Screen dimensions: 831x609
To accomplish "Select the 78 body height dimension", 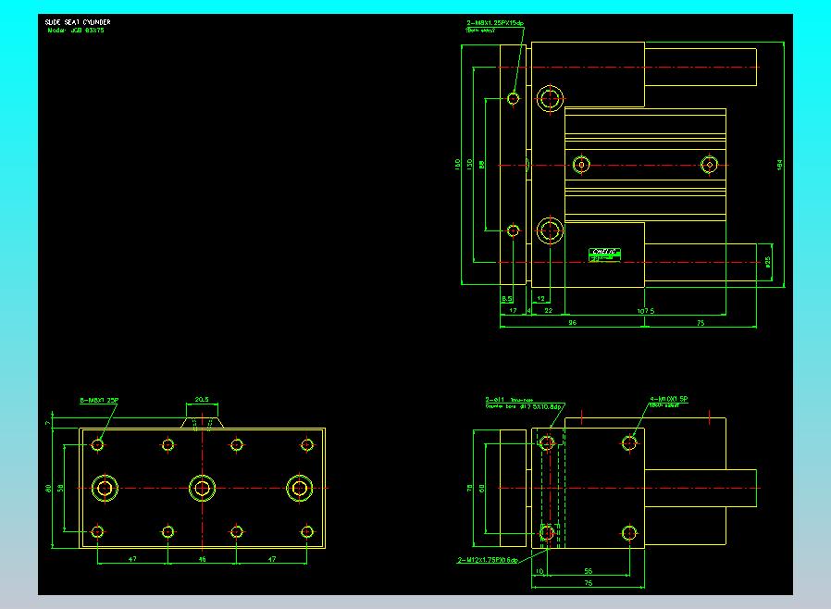I will pos(469,488).
